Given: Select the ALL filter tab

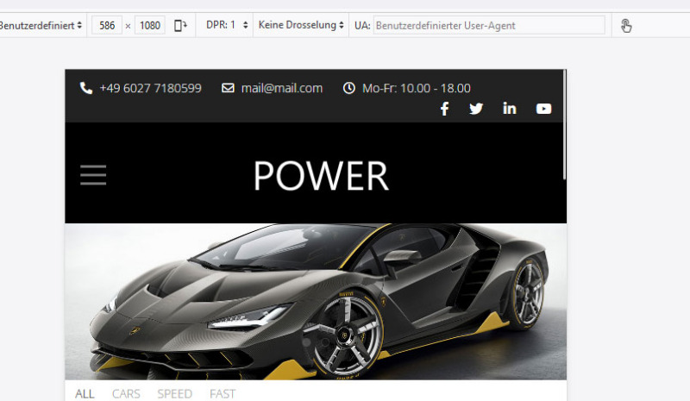Looking at the screenshot, I should tap(85, 393).
